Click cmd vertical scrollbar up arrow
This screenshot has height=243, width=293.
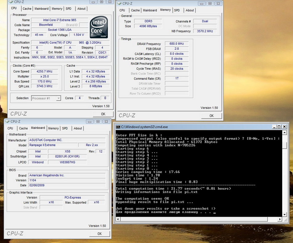coord(284,133)
